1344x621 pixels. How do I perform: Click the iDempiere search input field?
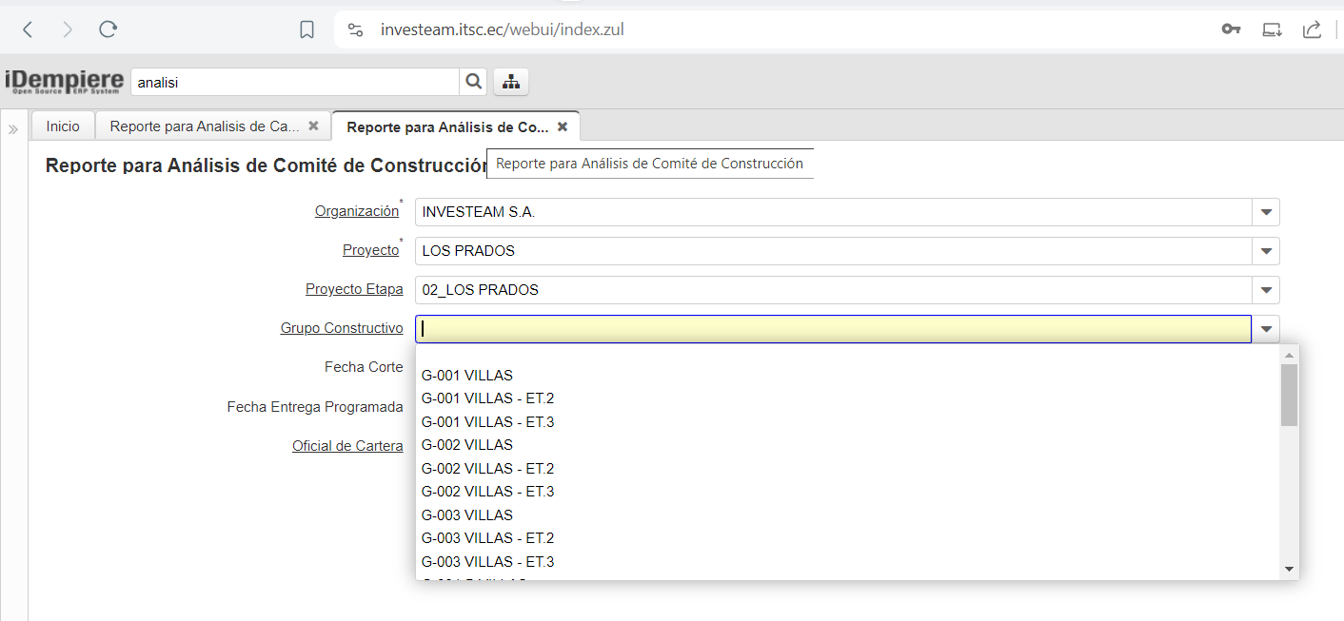click(294, 82)
